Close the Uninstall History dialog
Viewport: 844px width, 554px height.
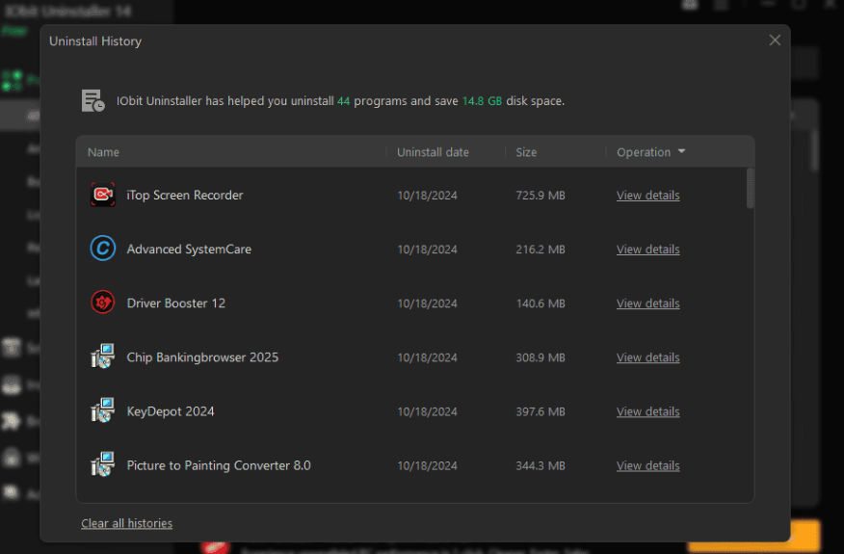point(775,40)
